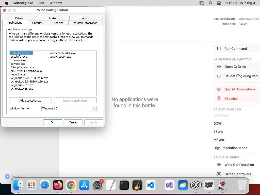
Task: Open Spotlight search in menu bar
Action: [210, 3]
